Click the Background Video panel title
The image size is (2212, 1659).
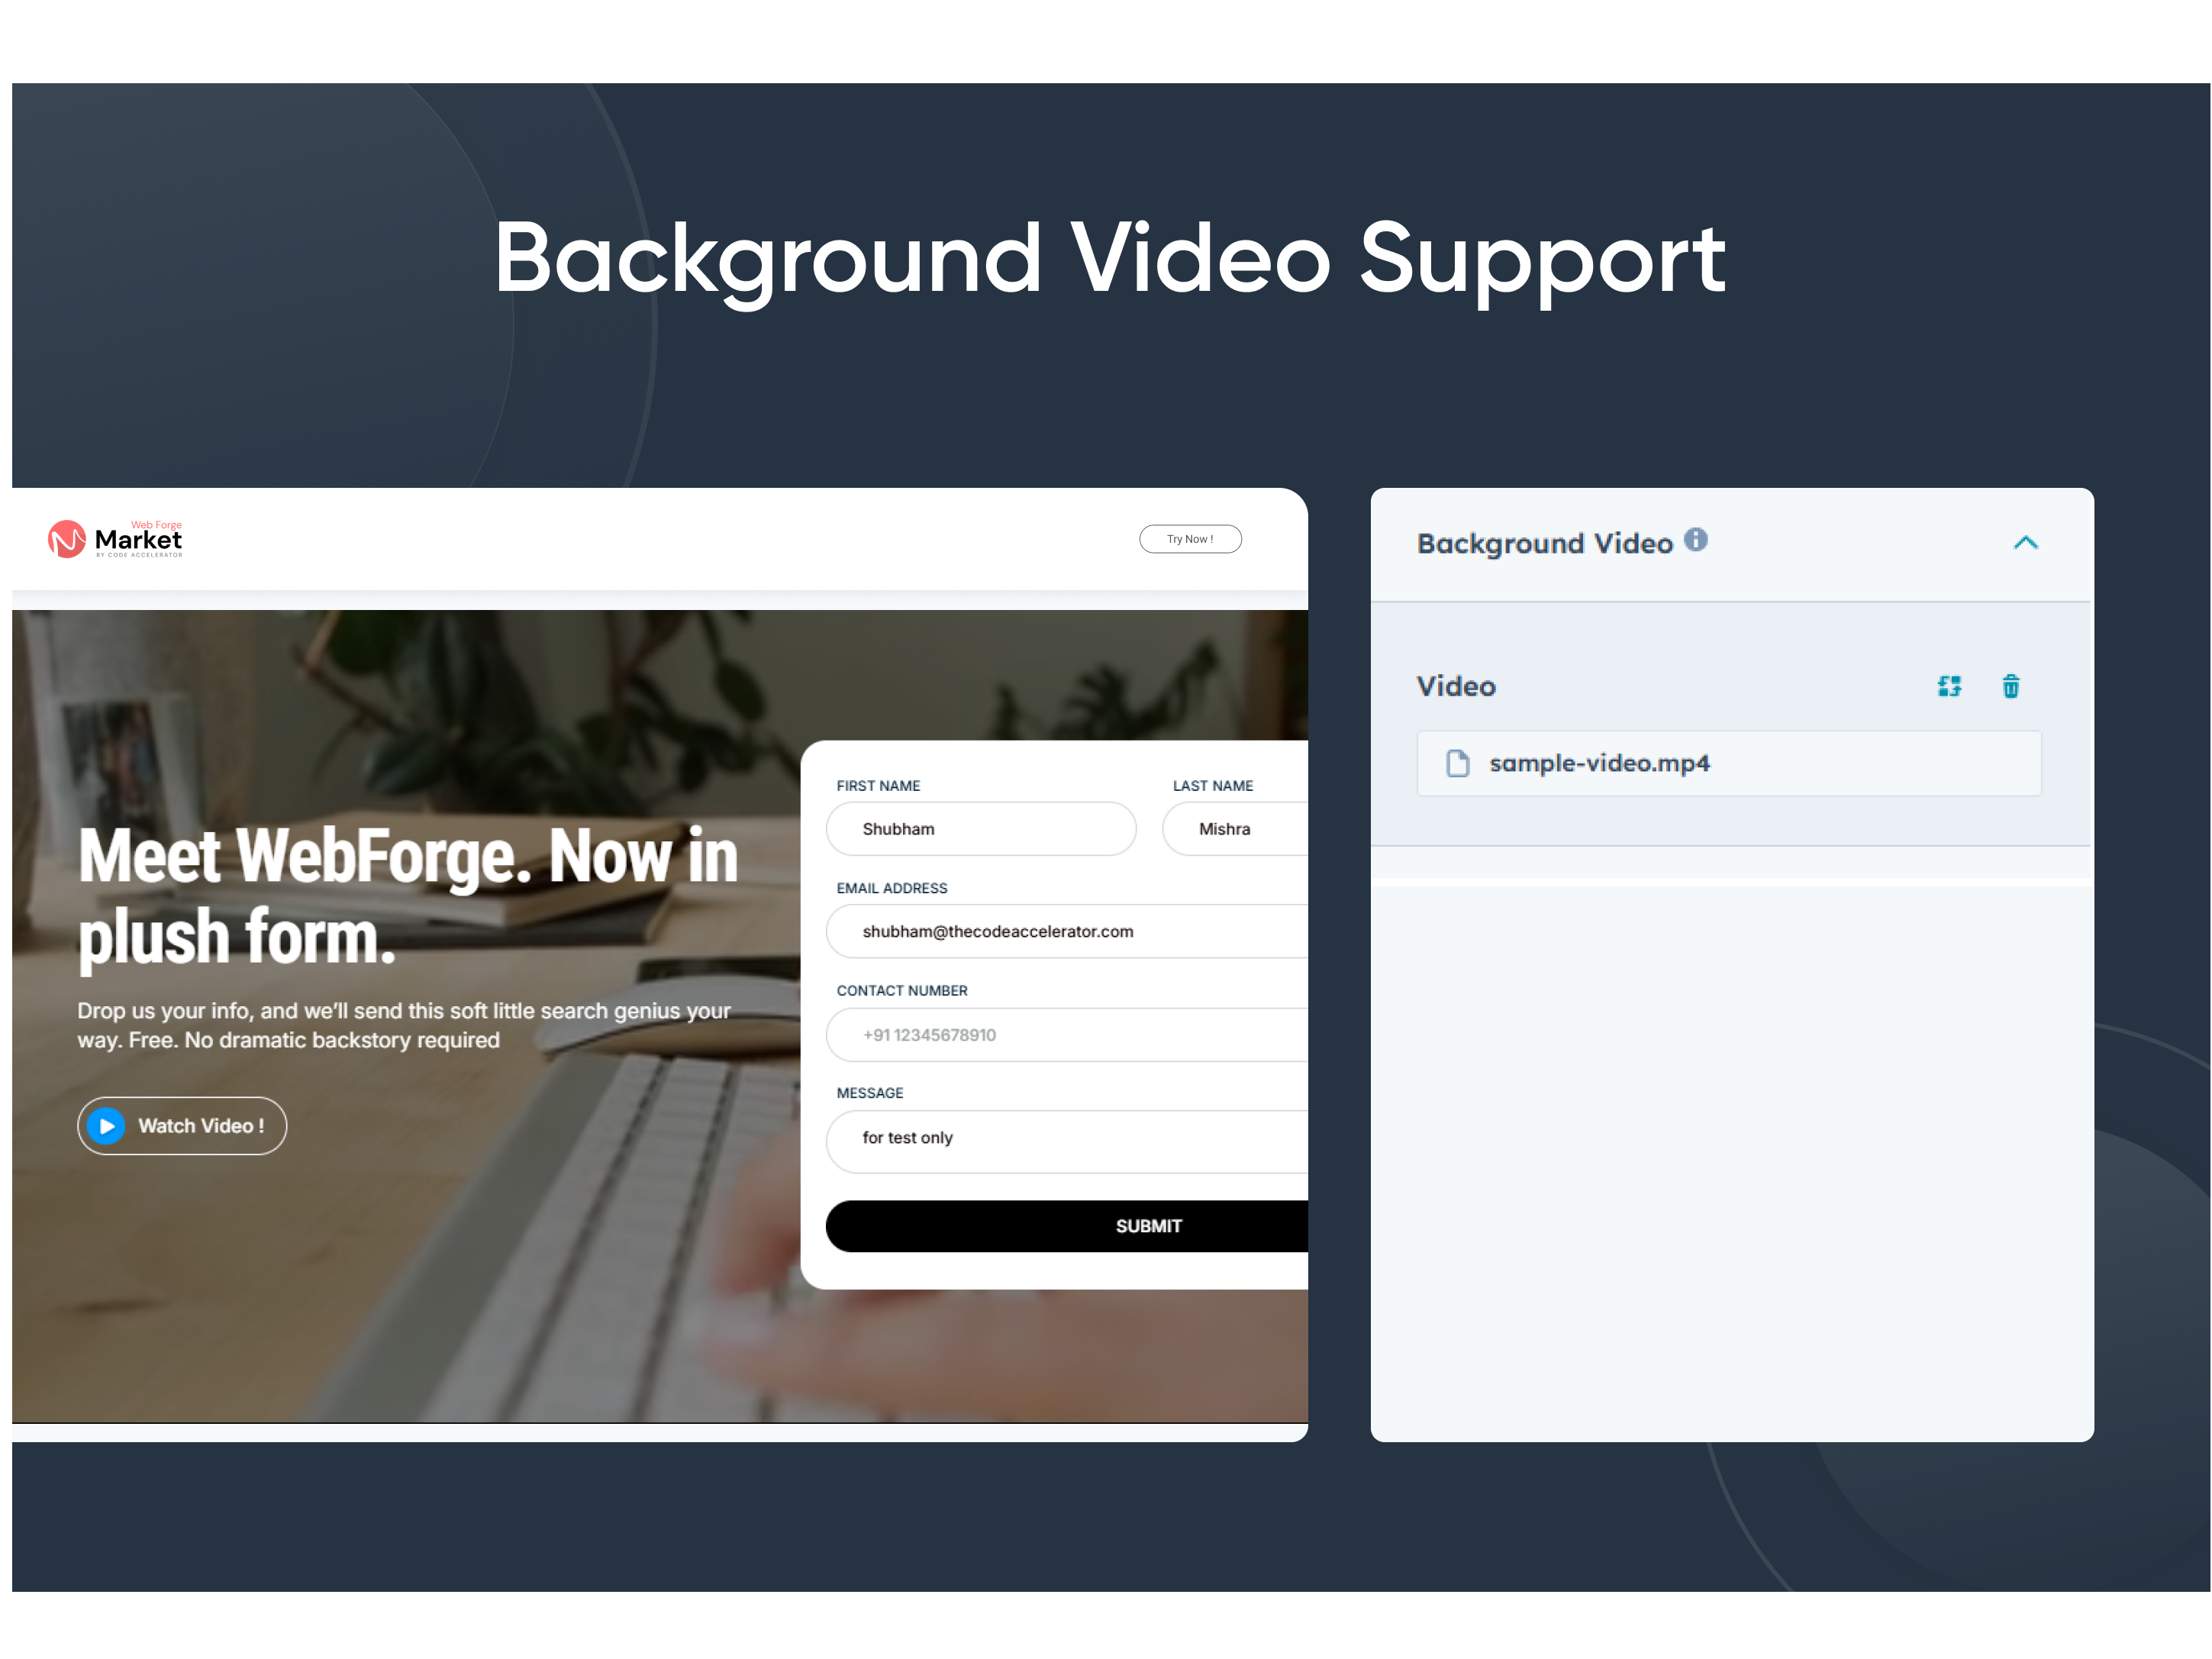(x=1544, y=543)
